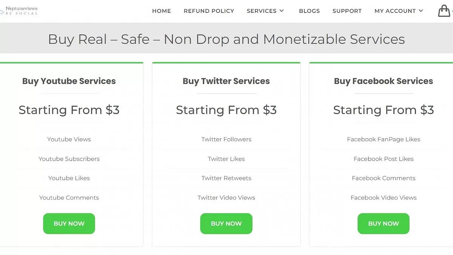453x255 pixels.
Task: Open the Refund Policy page
Action: click(209, 11)
